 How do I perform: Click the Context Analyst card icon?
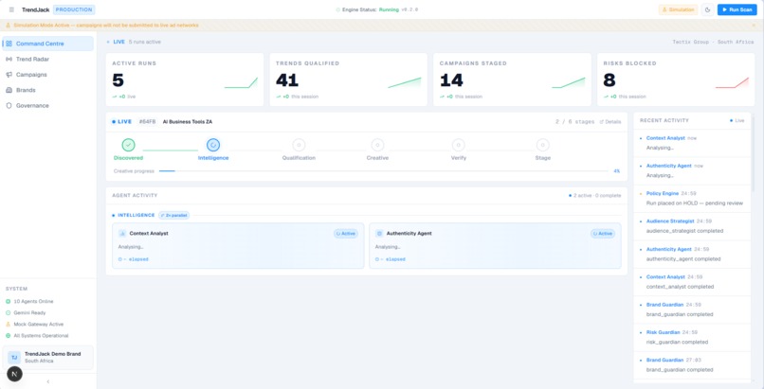(x=122, y=234)
